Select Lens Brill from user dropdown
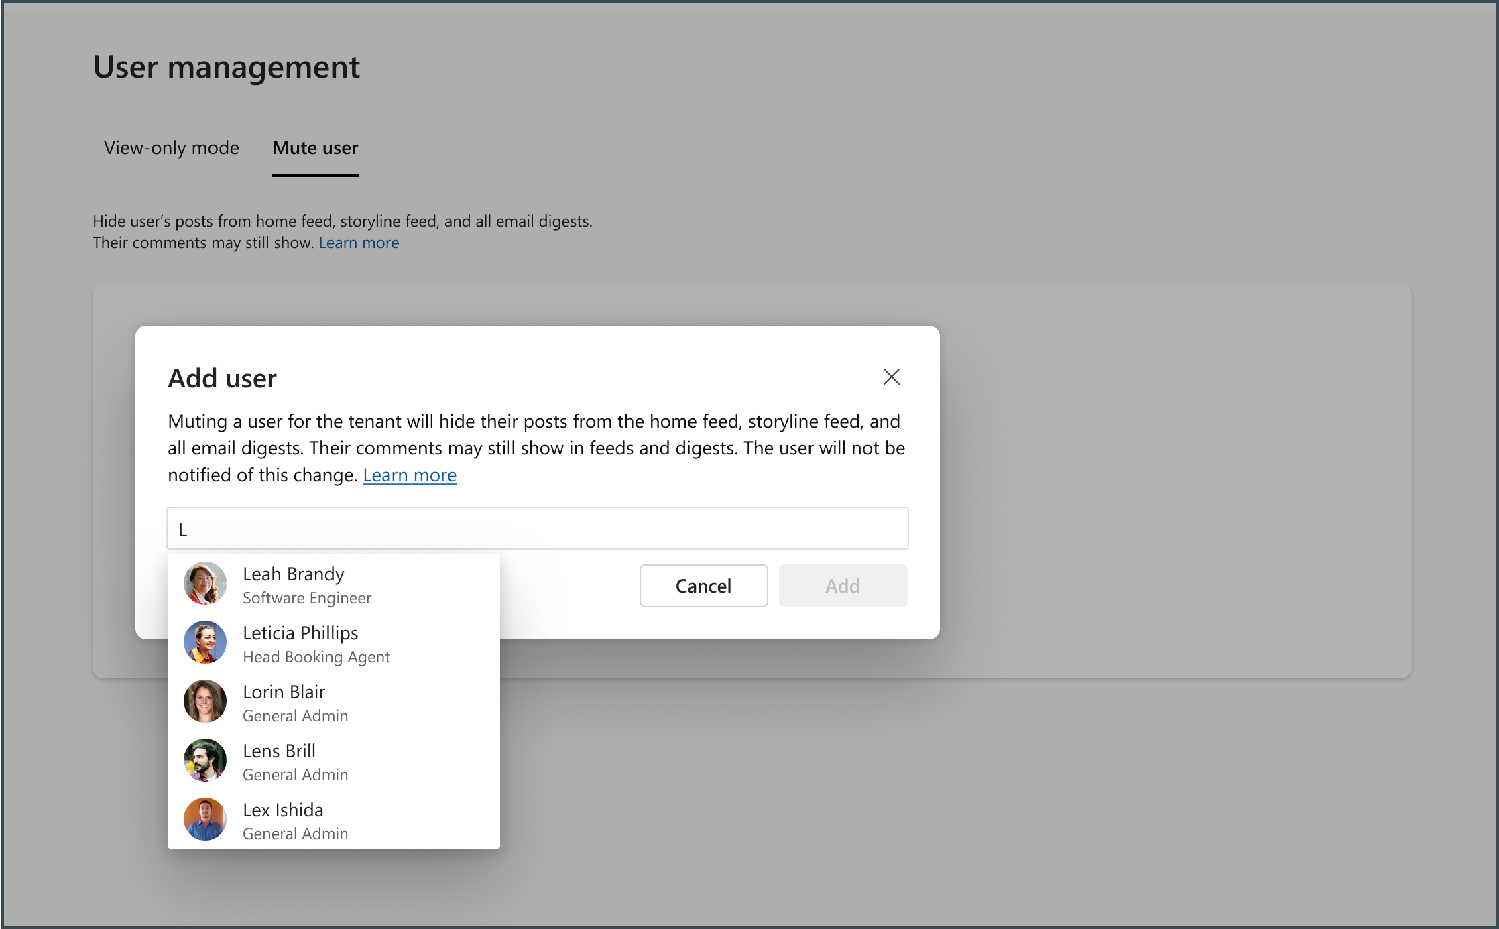The width and height of the screenshot is (1499, 929). 333,761
